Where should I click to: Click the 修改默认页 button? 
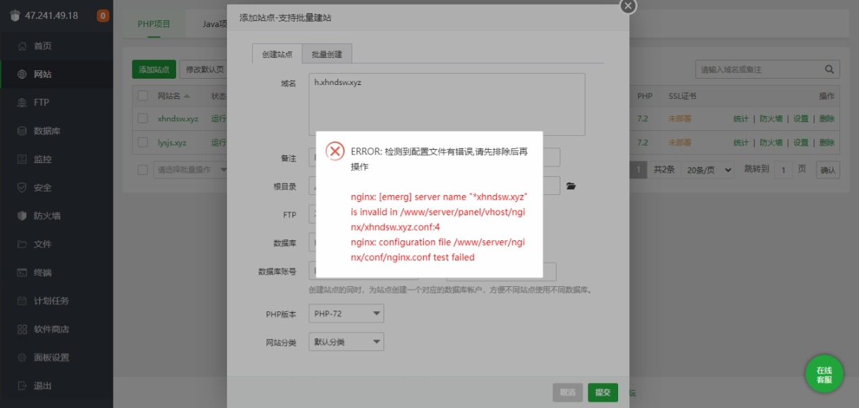(204, 70)
